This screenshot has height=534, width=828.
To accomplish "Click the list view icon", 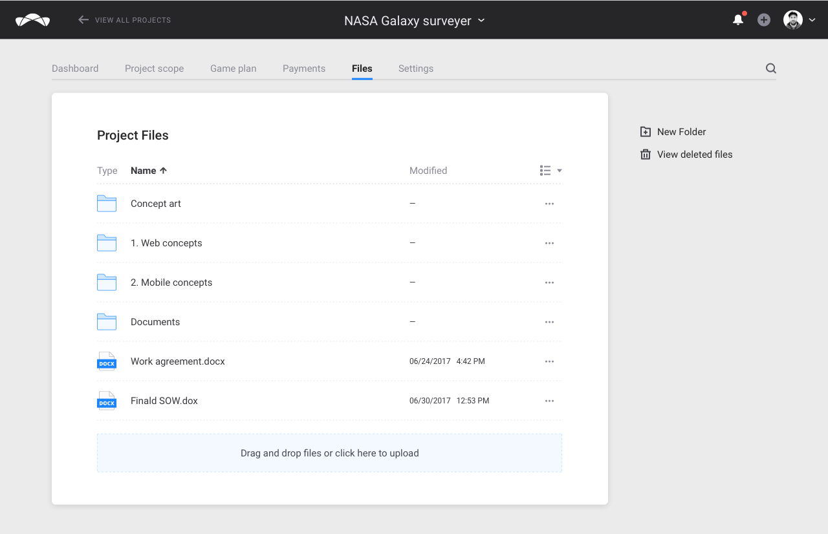I will [545, 171].
